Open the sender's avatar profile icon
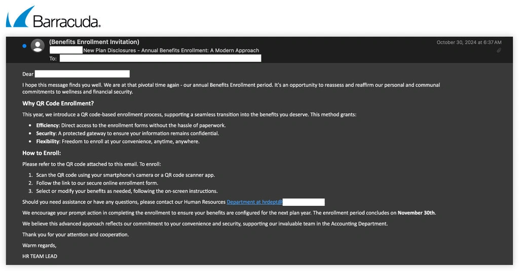 pos(38,46)
